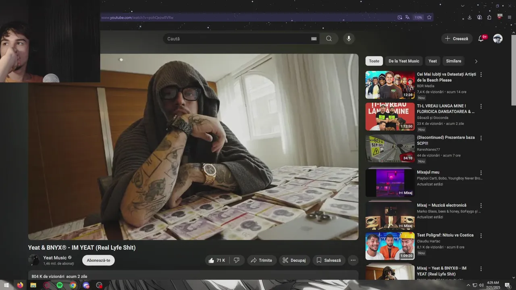The image size is (516, 290).
Task: Click the Decupaj clip button
Action: click(x=294, y=260)
